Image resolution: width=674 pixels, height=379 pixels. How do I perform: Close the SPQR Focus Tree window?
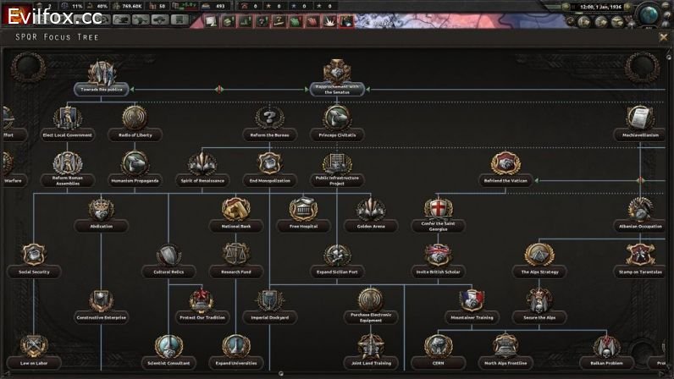click(663, 37)
